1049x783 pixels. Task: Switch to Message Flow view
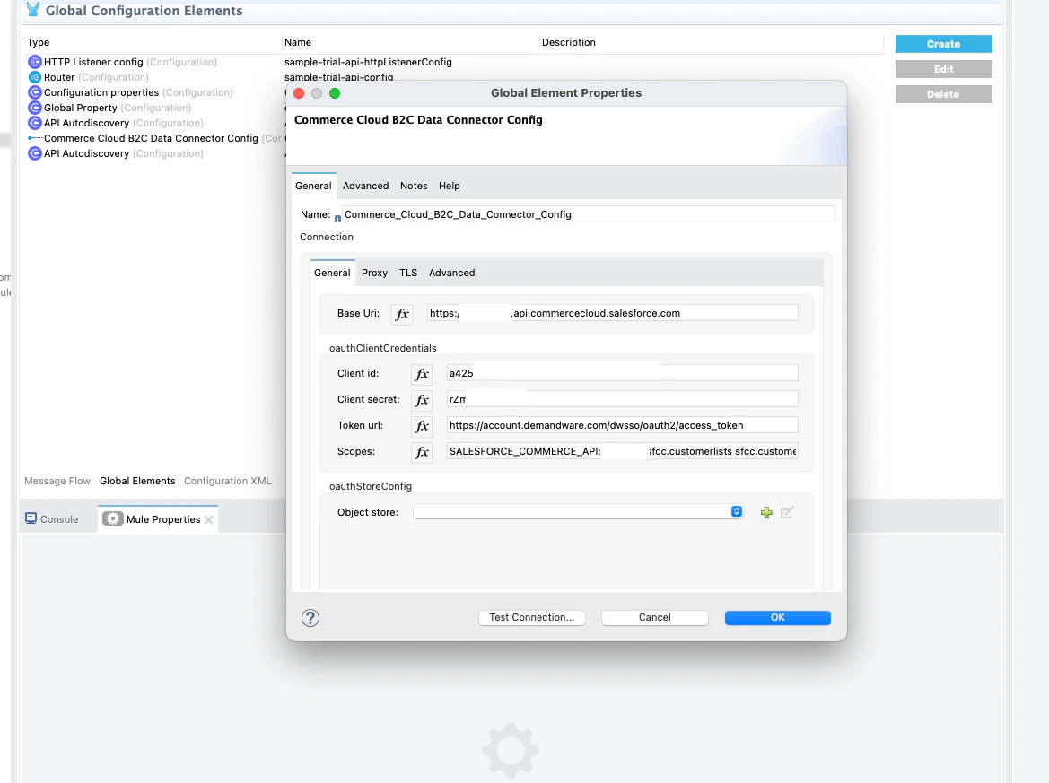[x=57, y=481]
